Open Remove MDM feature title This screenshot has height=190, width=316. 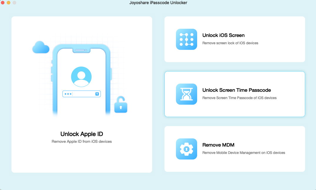(218, 145)
